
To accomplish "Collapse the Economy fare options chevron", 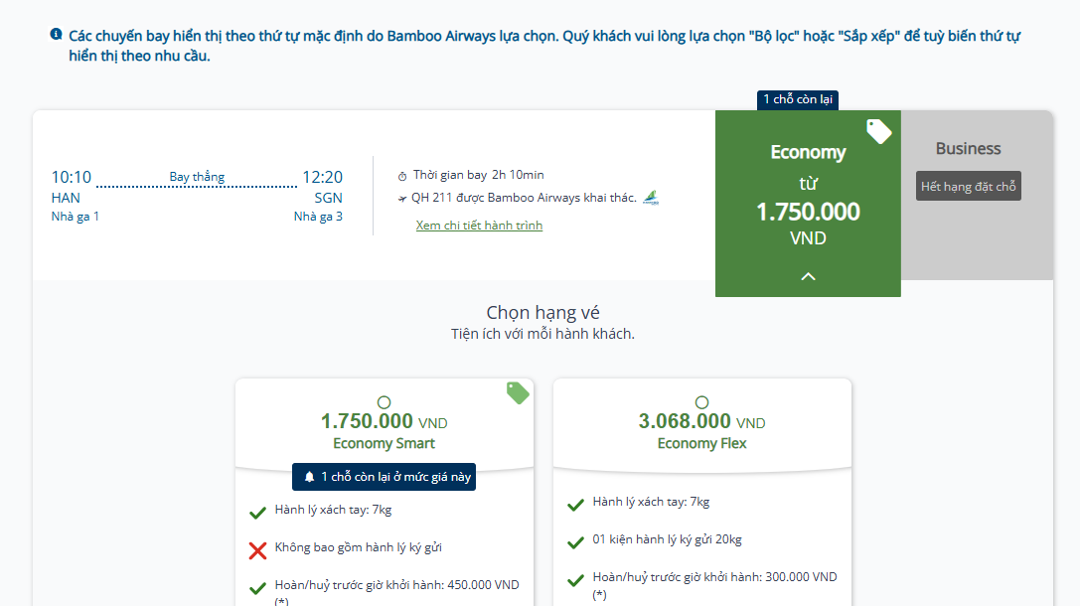I will (808, 276).
